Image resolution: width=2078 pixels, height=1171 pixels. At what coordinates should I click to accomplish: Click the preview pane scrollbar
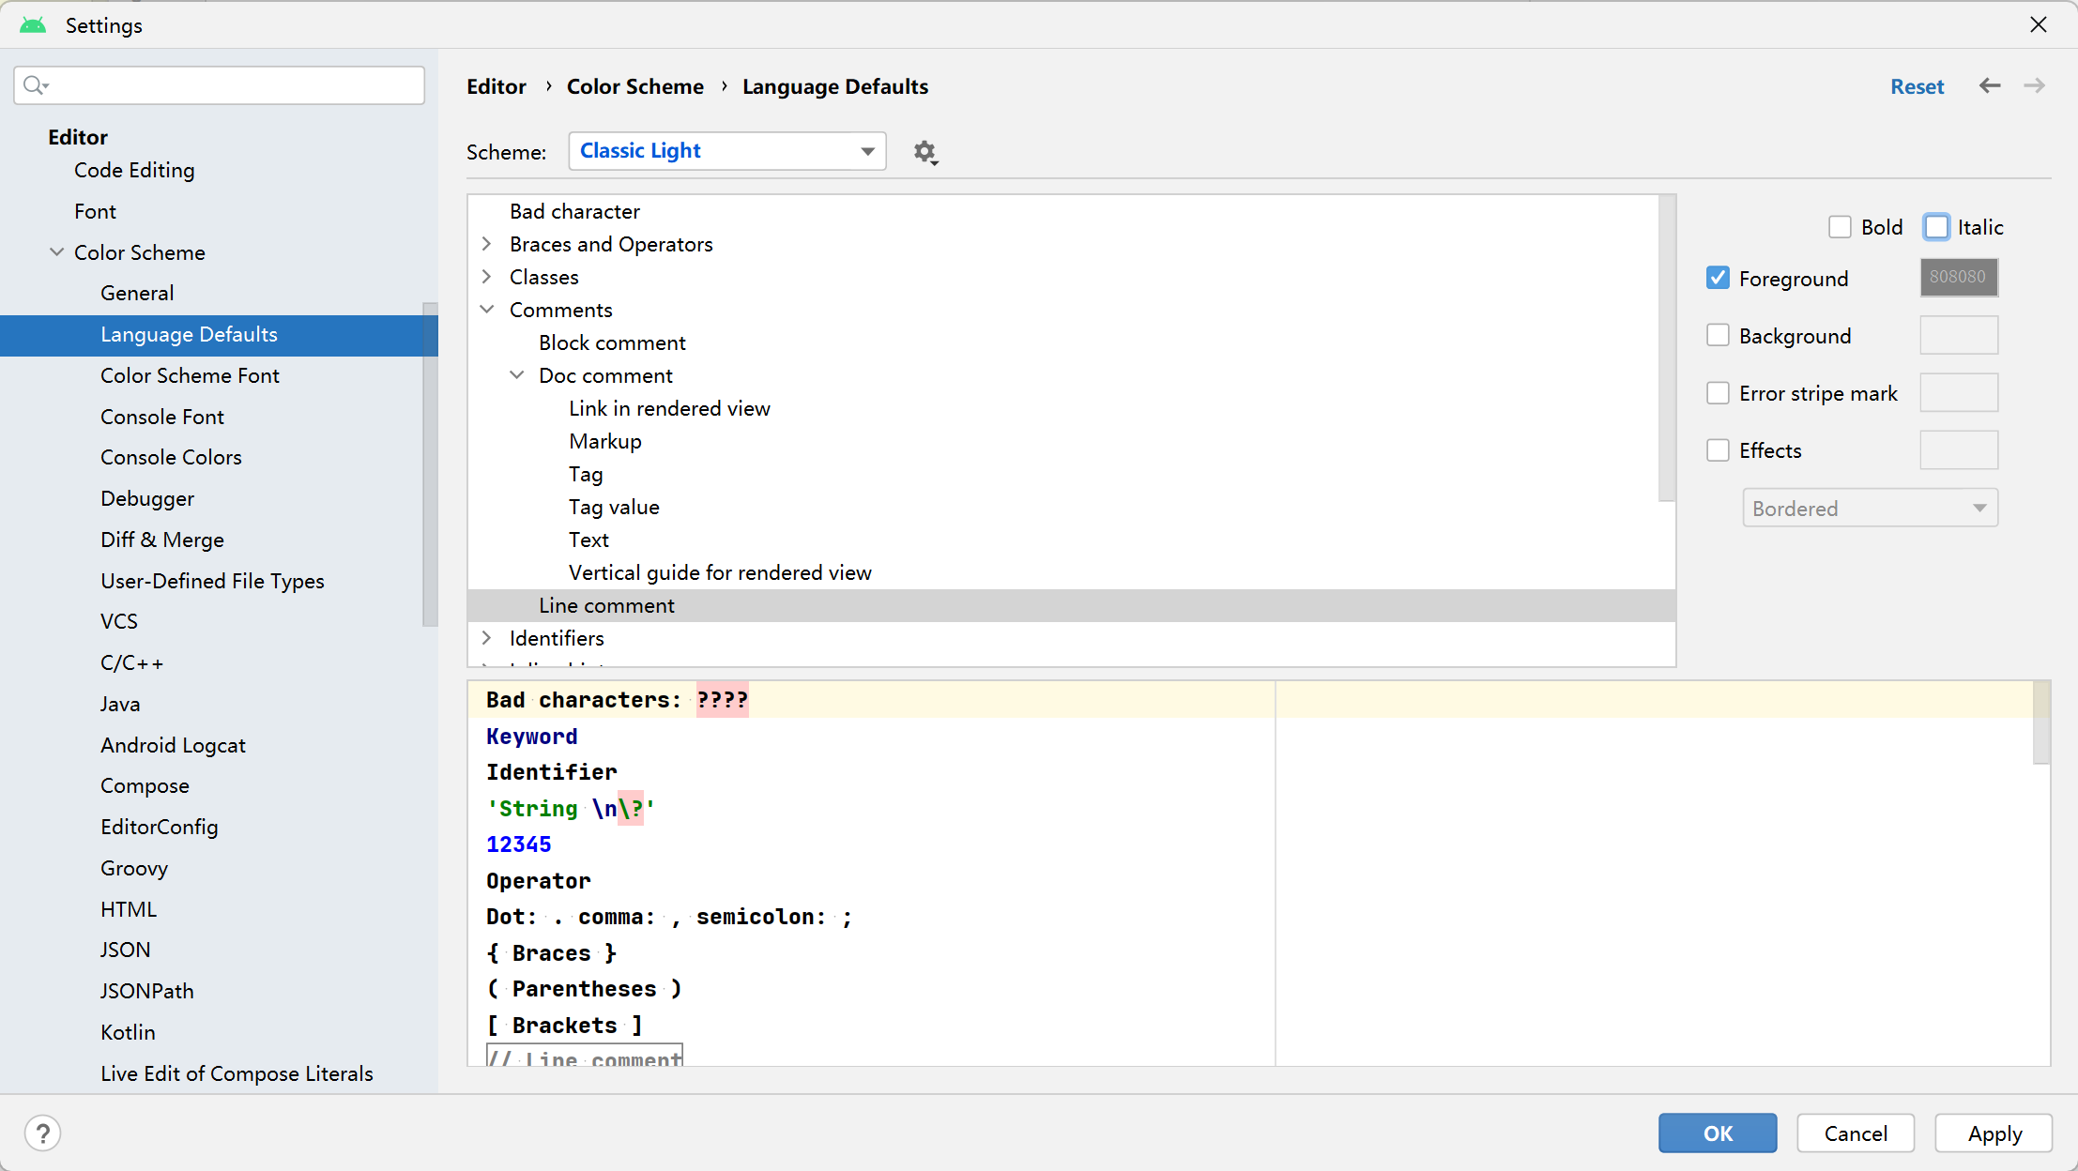click(2040, 723)
